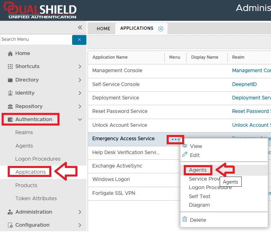
Task: Collapse the sidebar with double chevron
Action: [80, 27]
